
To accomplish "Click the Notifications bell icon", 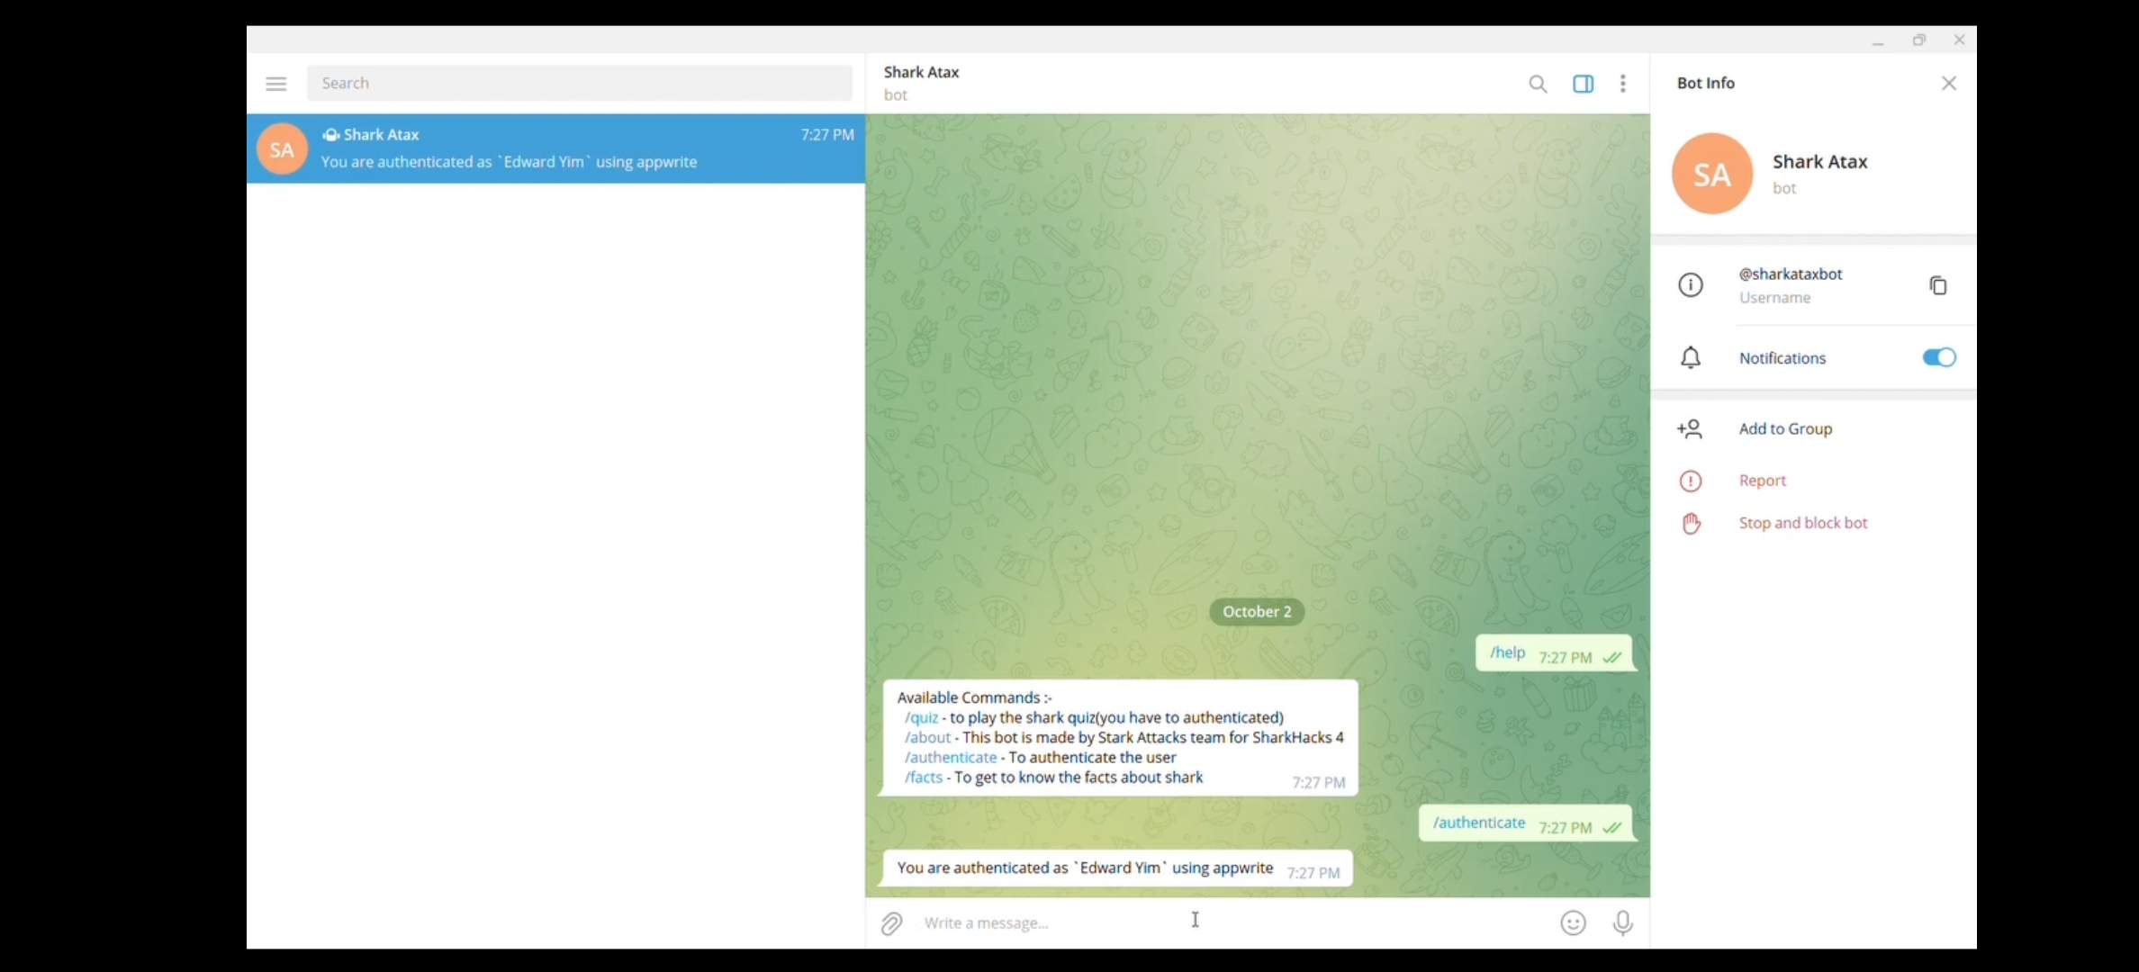I will pos(1691,357).
